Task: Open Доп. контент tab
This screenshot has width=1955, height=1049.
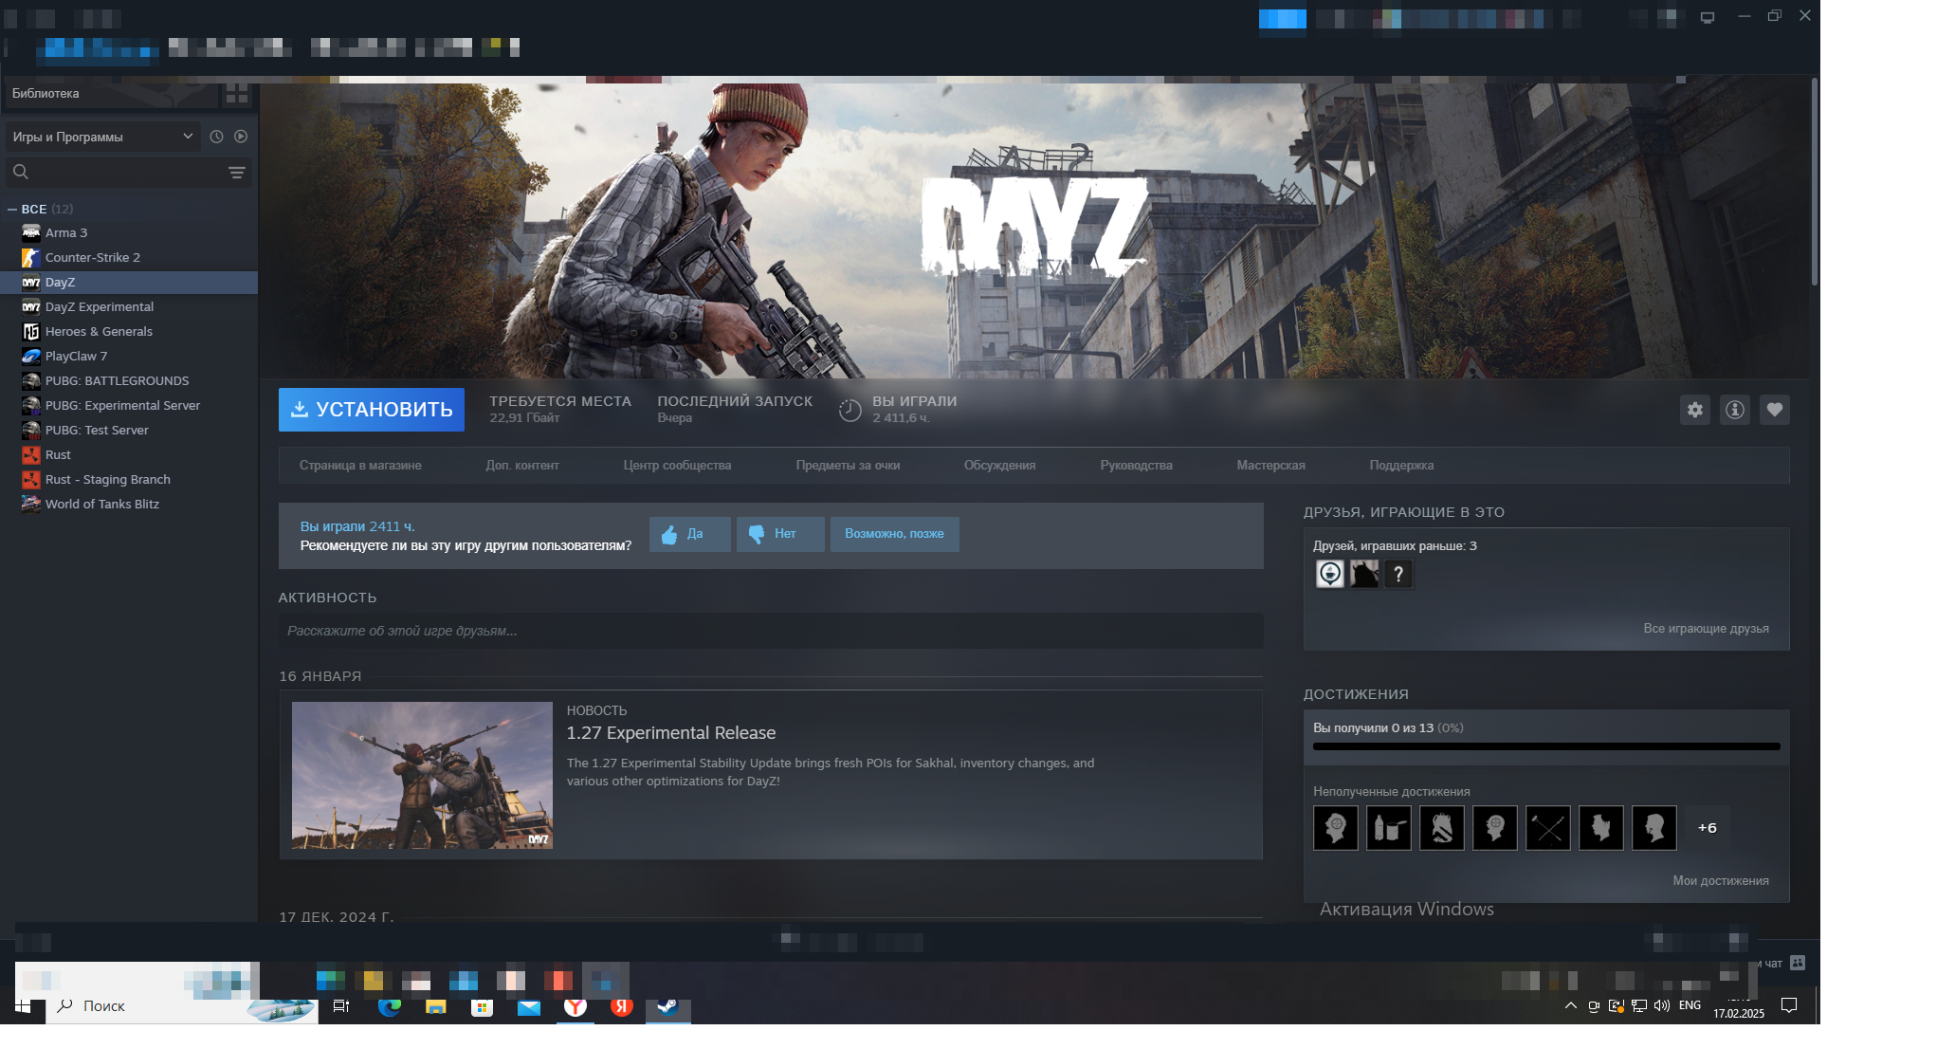Action: (522, 466)
